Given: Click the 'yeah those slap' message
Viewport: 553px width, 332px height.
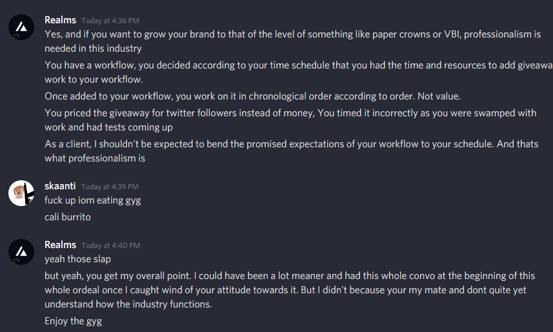Looking at the screenshot, I should click(78, 259).
